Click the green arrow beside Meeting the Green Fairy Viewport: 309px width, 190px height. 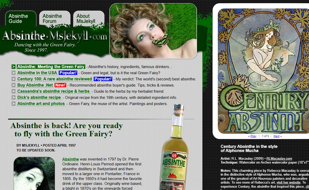(14, 67)
